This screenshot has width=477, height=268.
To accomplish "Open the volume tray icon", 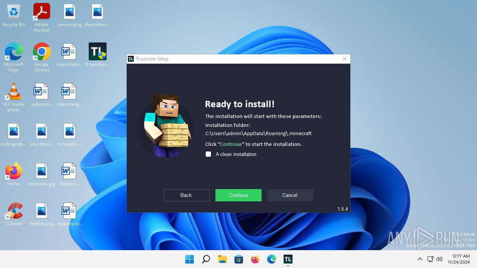I will point(439,259).
